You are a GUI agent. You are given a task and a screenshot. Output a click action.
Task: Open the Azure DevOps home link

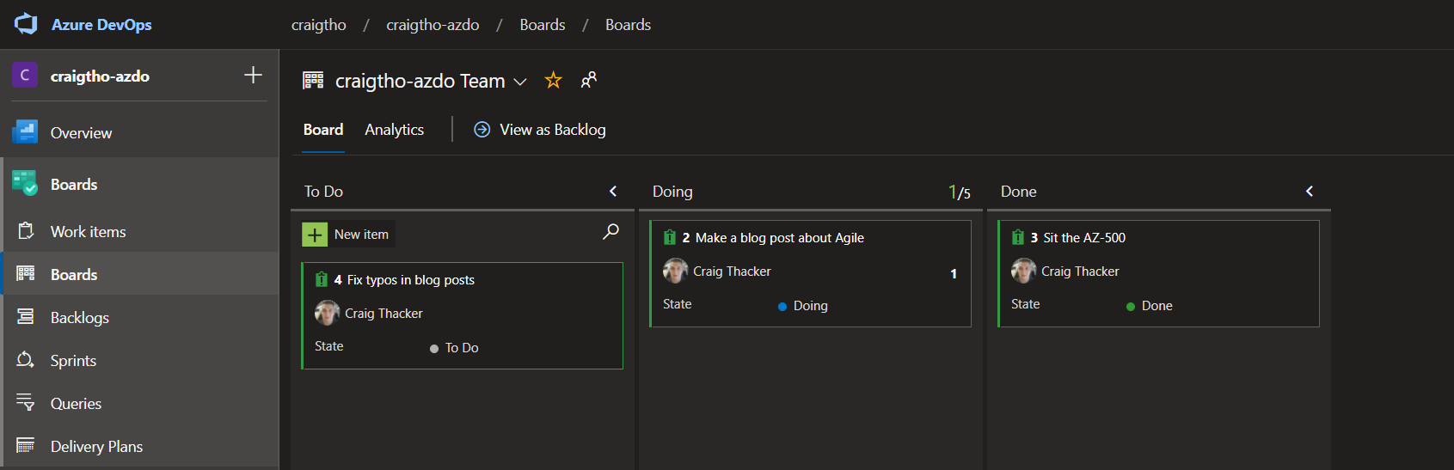[101, 25]
